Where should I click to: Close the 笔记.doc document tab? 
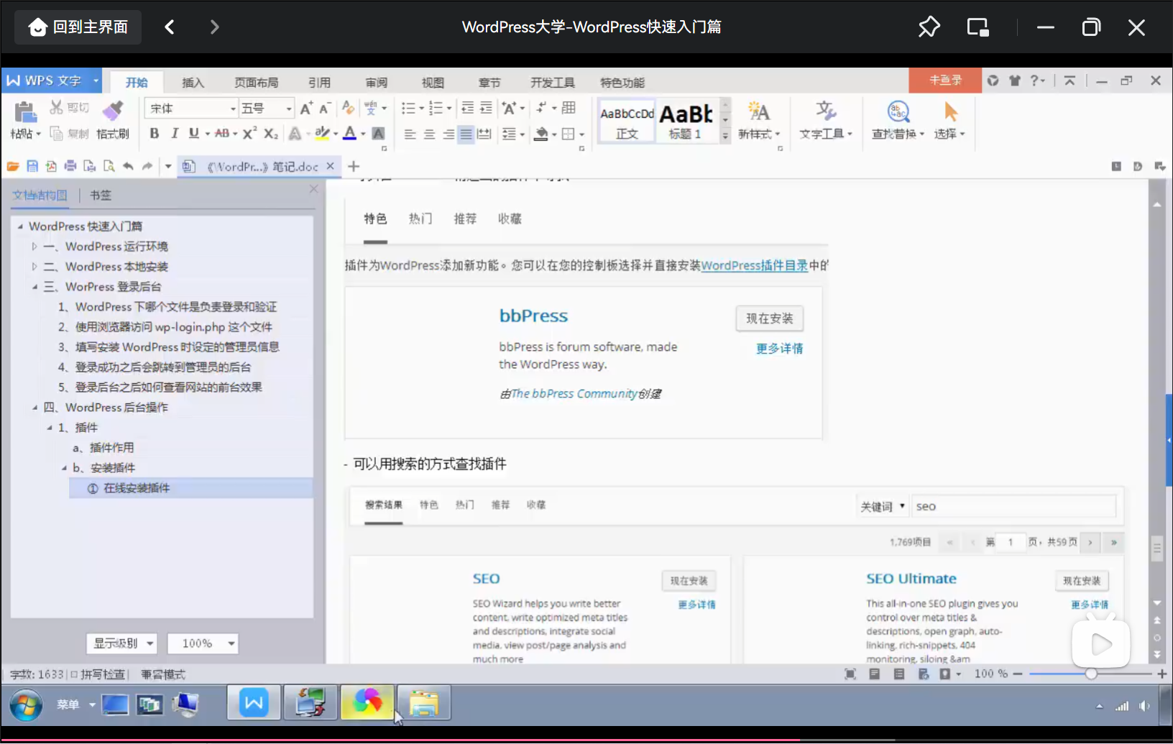pos(330,166)
